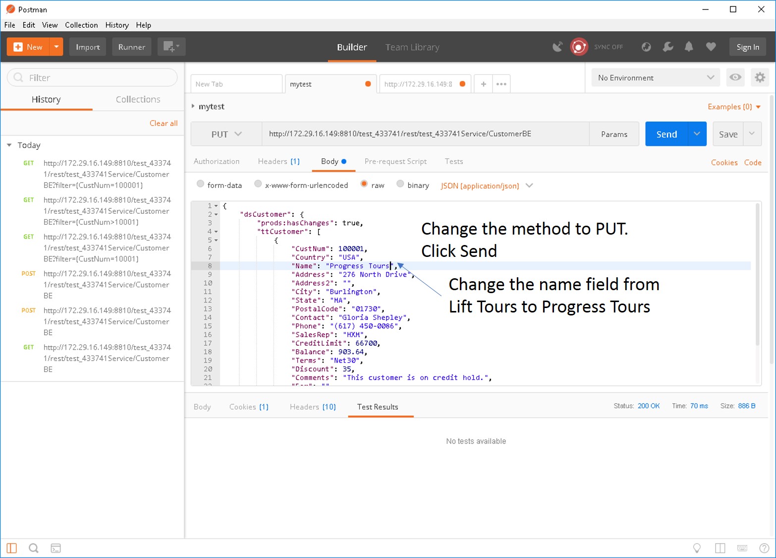The image size is (776, 558).
Task: Select x-www-form-urlencoded body type
Action: (258, 184)
